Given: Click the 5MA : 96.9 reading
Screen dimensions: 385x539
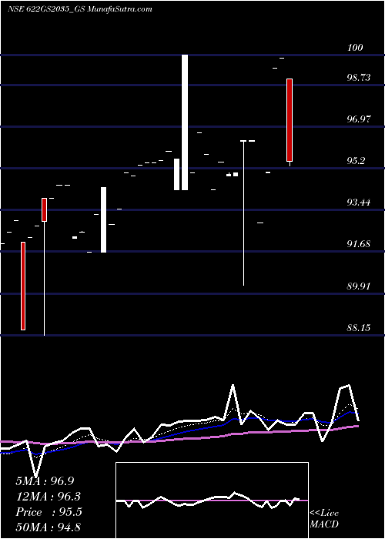Looking at the screenshot, I should 45,481.
